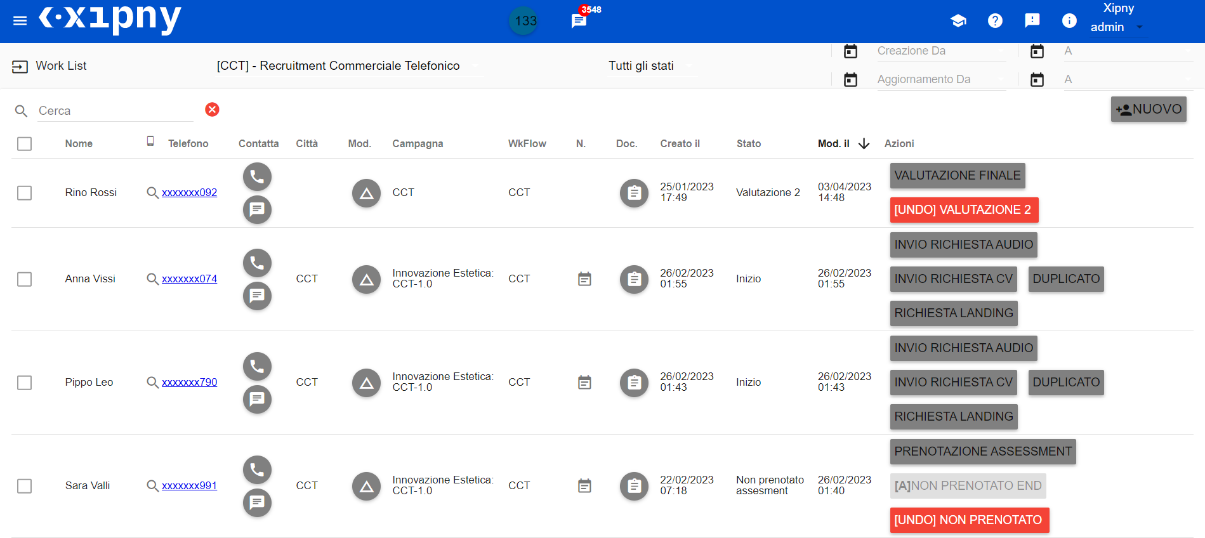Click the VALUTAZIONE FINALE button

[x=958, y=176]
